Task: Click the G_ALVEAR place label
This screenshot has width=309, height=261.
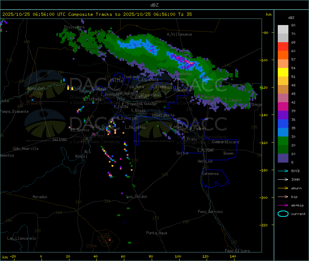Action: click(205, 150)
